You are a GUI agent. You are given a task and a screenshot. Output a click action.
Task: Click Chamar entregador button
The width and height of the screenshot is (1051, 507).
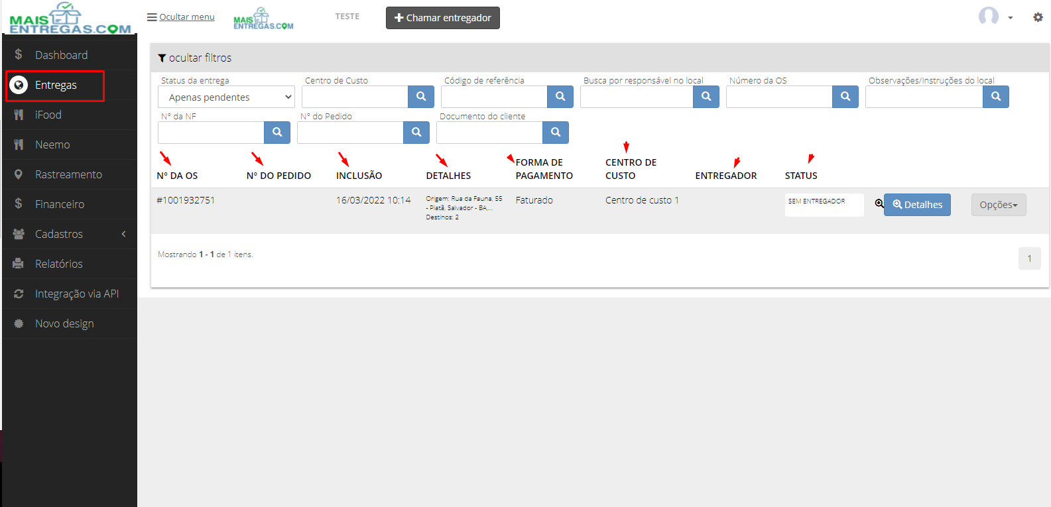coord(443,18)
